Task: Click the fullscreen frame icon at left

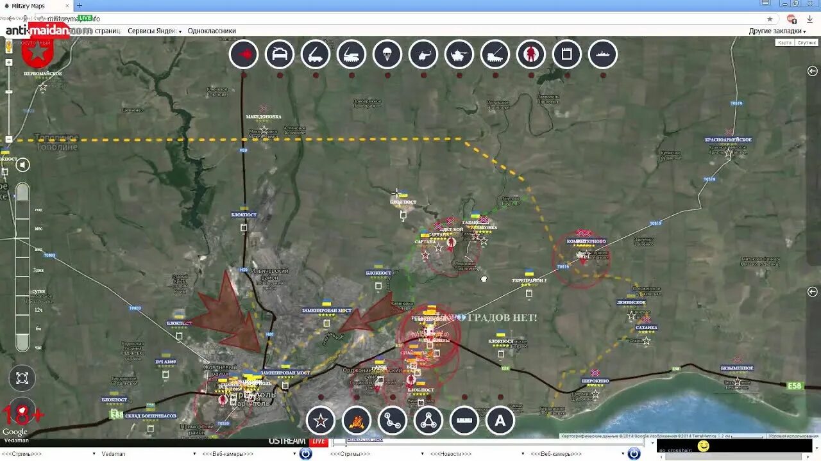Action: (22, 378)
